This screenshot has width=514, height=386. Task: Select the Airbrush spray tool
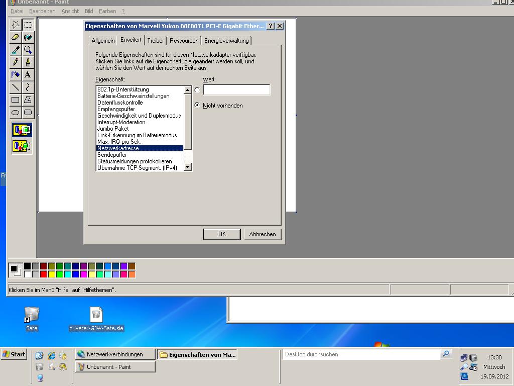click(16, 74)
